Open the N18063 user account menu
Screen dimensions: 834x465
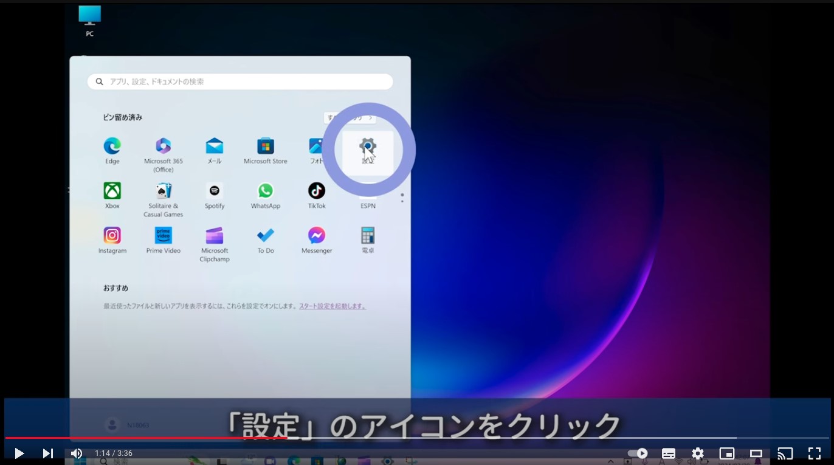click(x=127, y=425)
